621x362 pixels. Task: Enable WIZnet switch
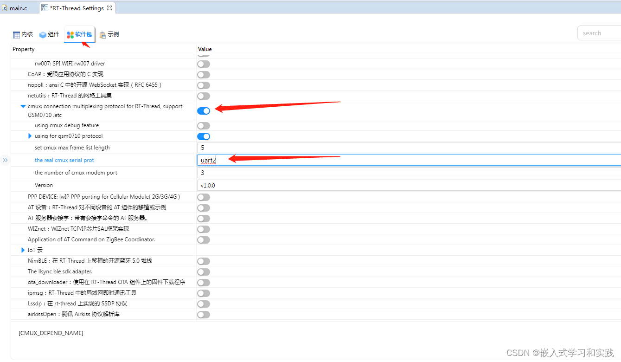coord(204,229)
